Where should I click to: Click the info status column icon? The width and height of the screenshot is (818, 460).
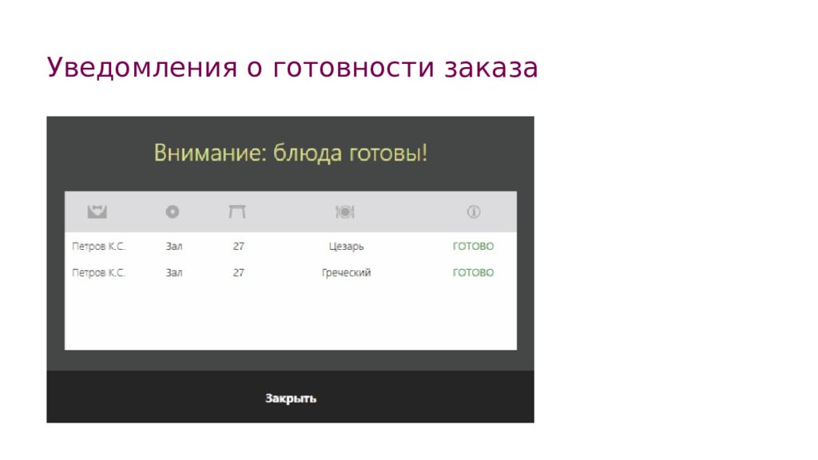tap(473, 212)
